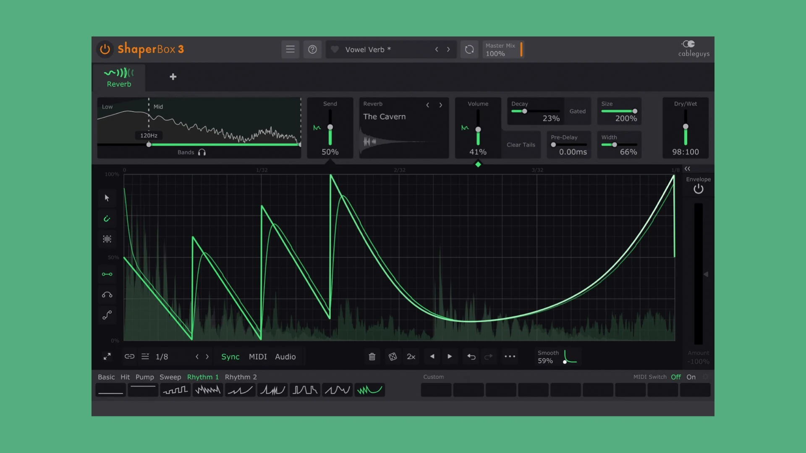Viewport: 806px width, 453px height.
Task: Open more options three dots
Action: pyautogui.click(x=510, y=357)
